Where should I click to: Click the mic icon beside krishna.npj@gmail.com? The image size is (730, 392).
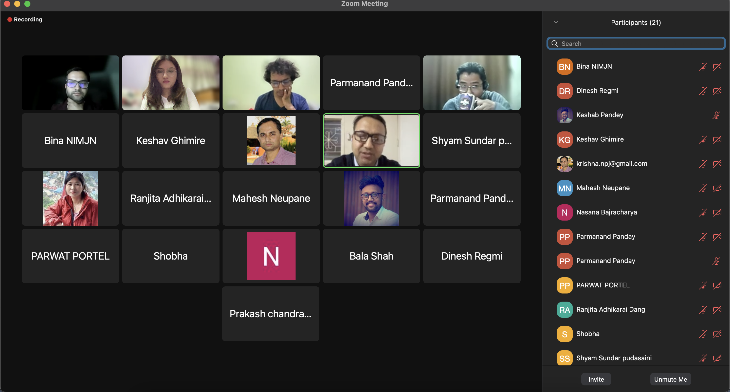coord(703,164)
